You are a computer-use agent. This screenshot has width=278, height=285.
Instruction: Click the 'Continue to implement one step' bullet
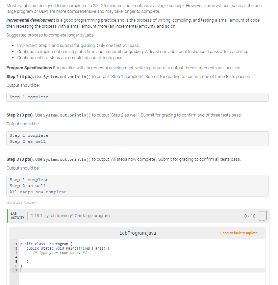click(133, 52)
